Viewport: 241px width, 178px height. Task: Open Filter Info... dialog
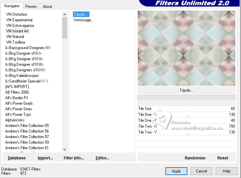click(x=74, y=158)
